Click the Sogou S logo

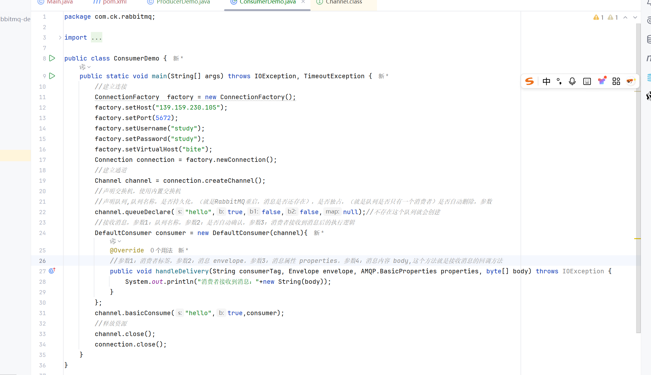[529, 81]
